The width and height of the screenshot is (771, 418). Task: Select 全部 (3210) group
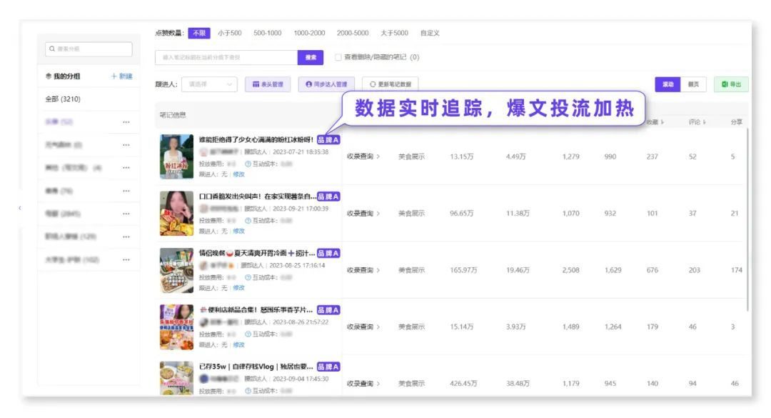[63, 99]
